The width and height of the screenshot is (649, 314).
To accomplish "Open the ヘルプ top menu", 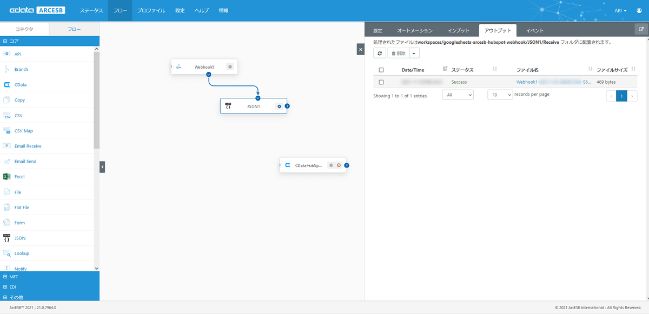I will point(202,11).
